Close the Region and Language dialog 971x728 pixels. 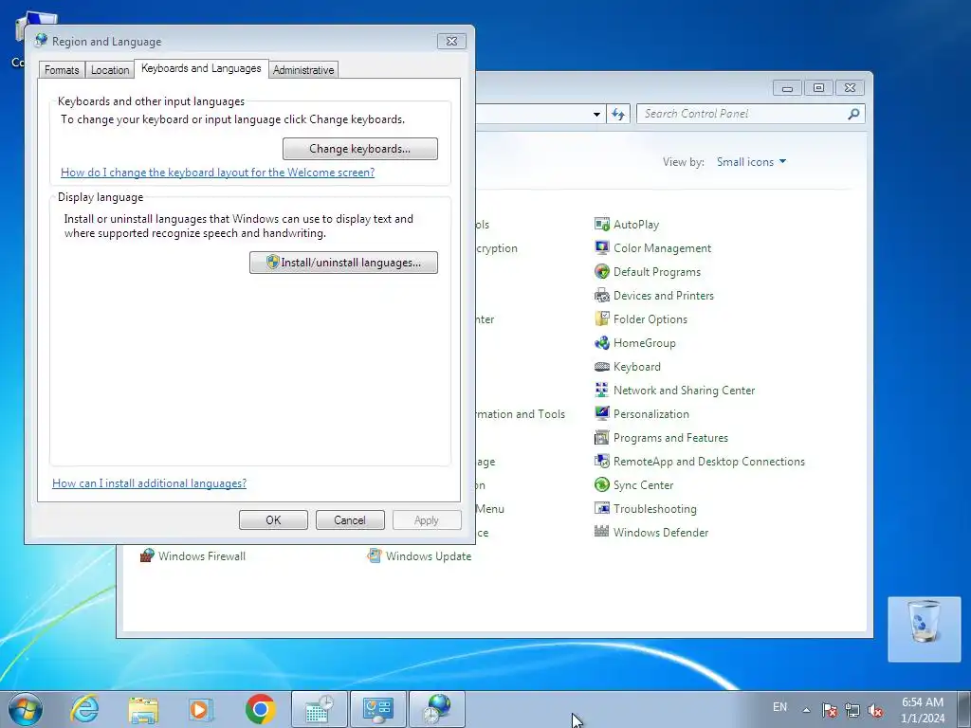click(451, 41)
